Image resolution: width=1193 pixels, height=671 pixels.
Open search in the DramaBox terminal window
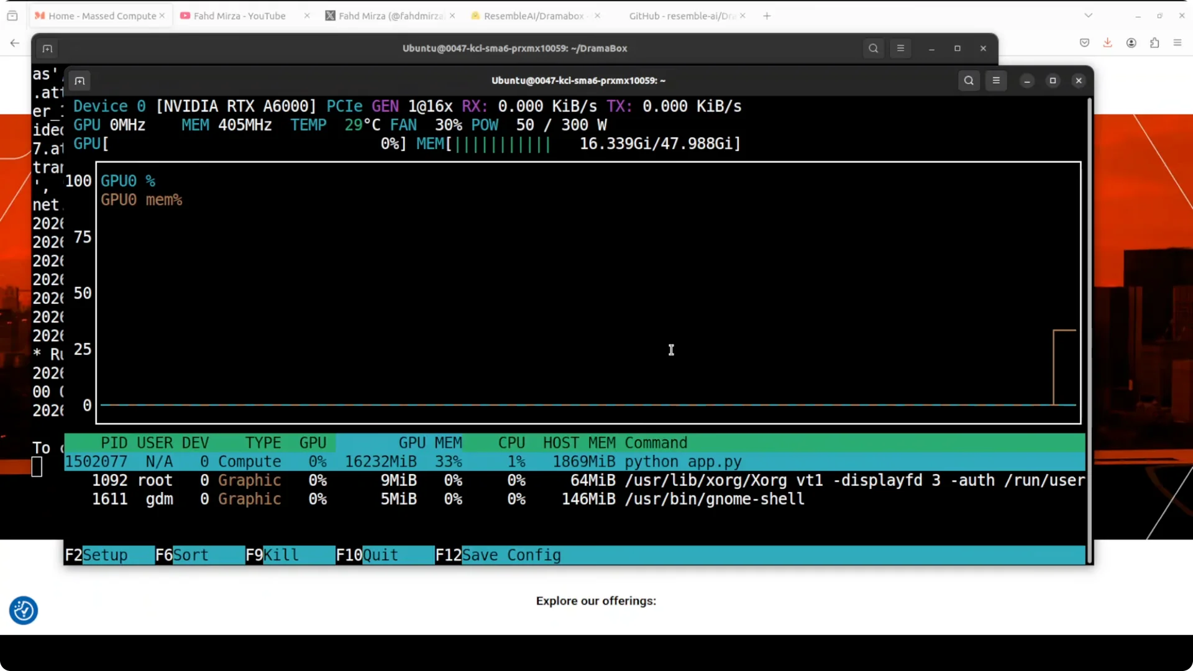pos(873,48)
